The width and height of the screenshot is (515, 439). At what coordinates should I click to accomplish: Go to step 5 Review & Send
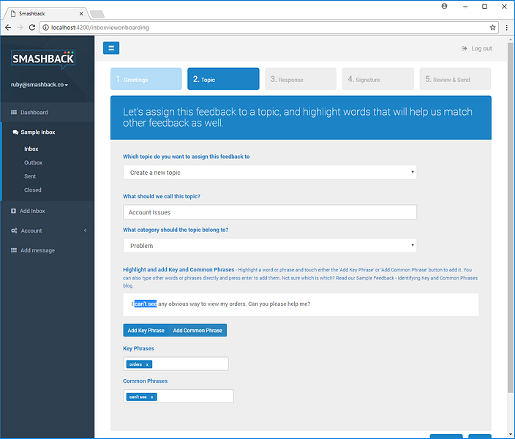(455, 79)
